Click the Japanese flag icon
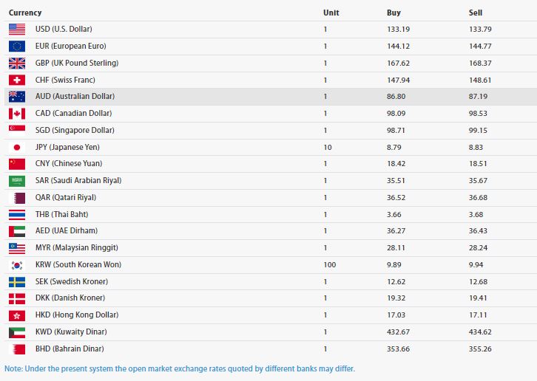The width and height of the screenshot is (537, 381). [x=17, y=147]
